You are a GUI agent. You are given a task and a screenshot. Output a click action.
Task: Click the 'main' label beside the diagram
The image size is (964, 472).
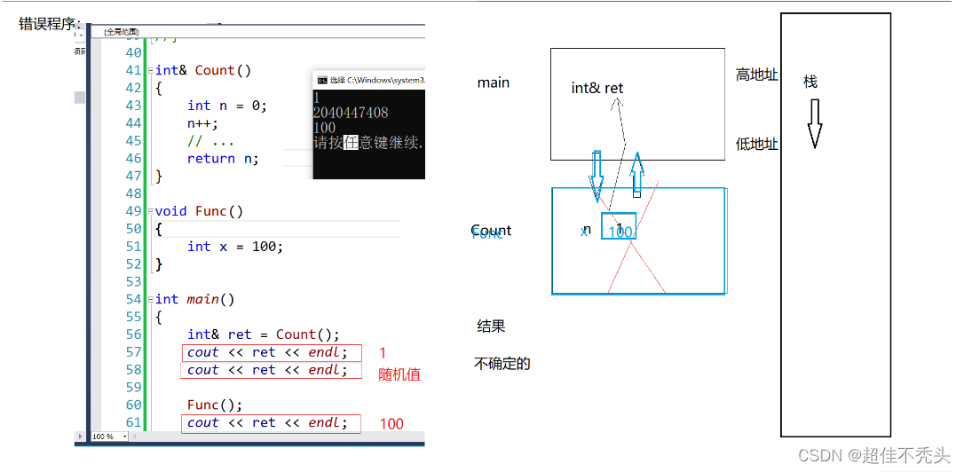click(493, 83)
